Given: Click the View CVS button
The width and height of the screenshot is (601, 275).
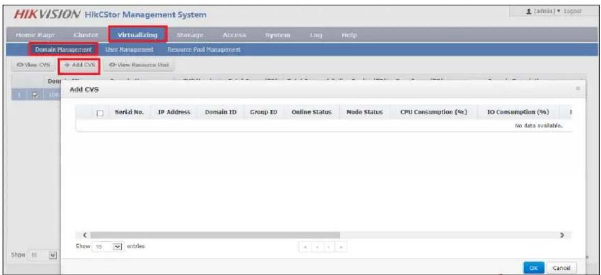Looking at the screenshot, I should point(33,65).
